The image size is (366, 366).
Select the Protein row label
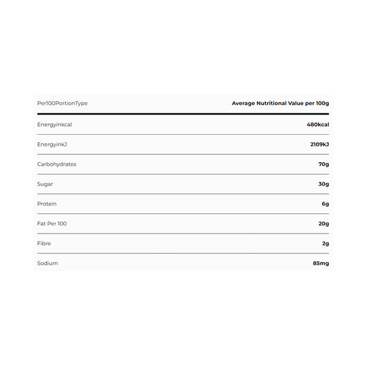click(x=47, y=204)
